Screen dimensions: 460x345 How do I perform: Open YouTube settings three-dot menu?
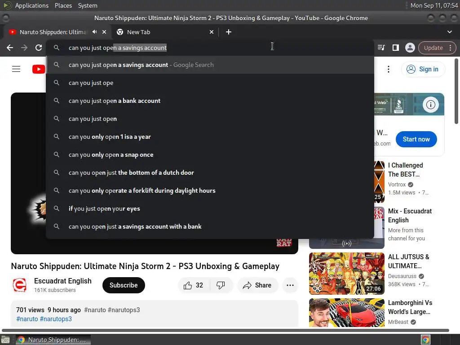click(x=389, y=69)
